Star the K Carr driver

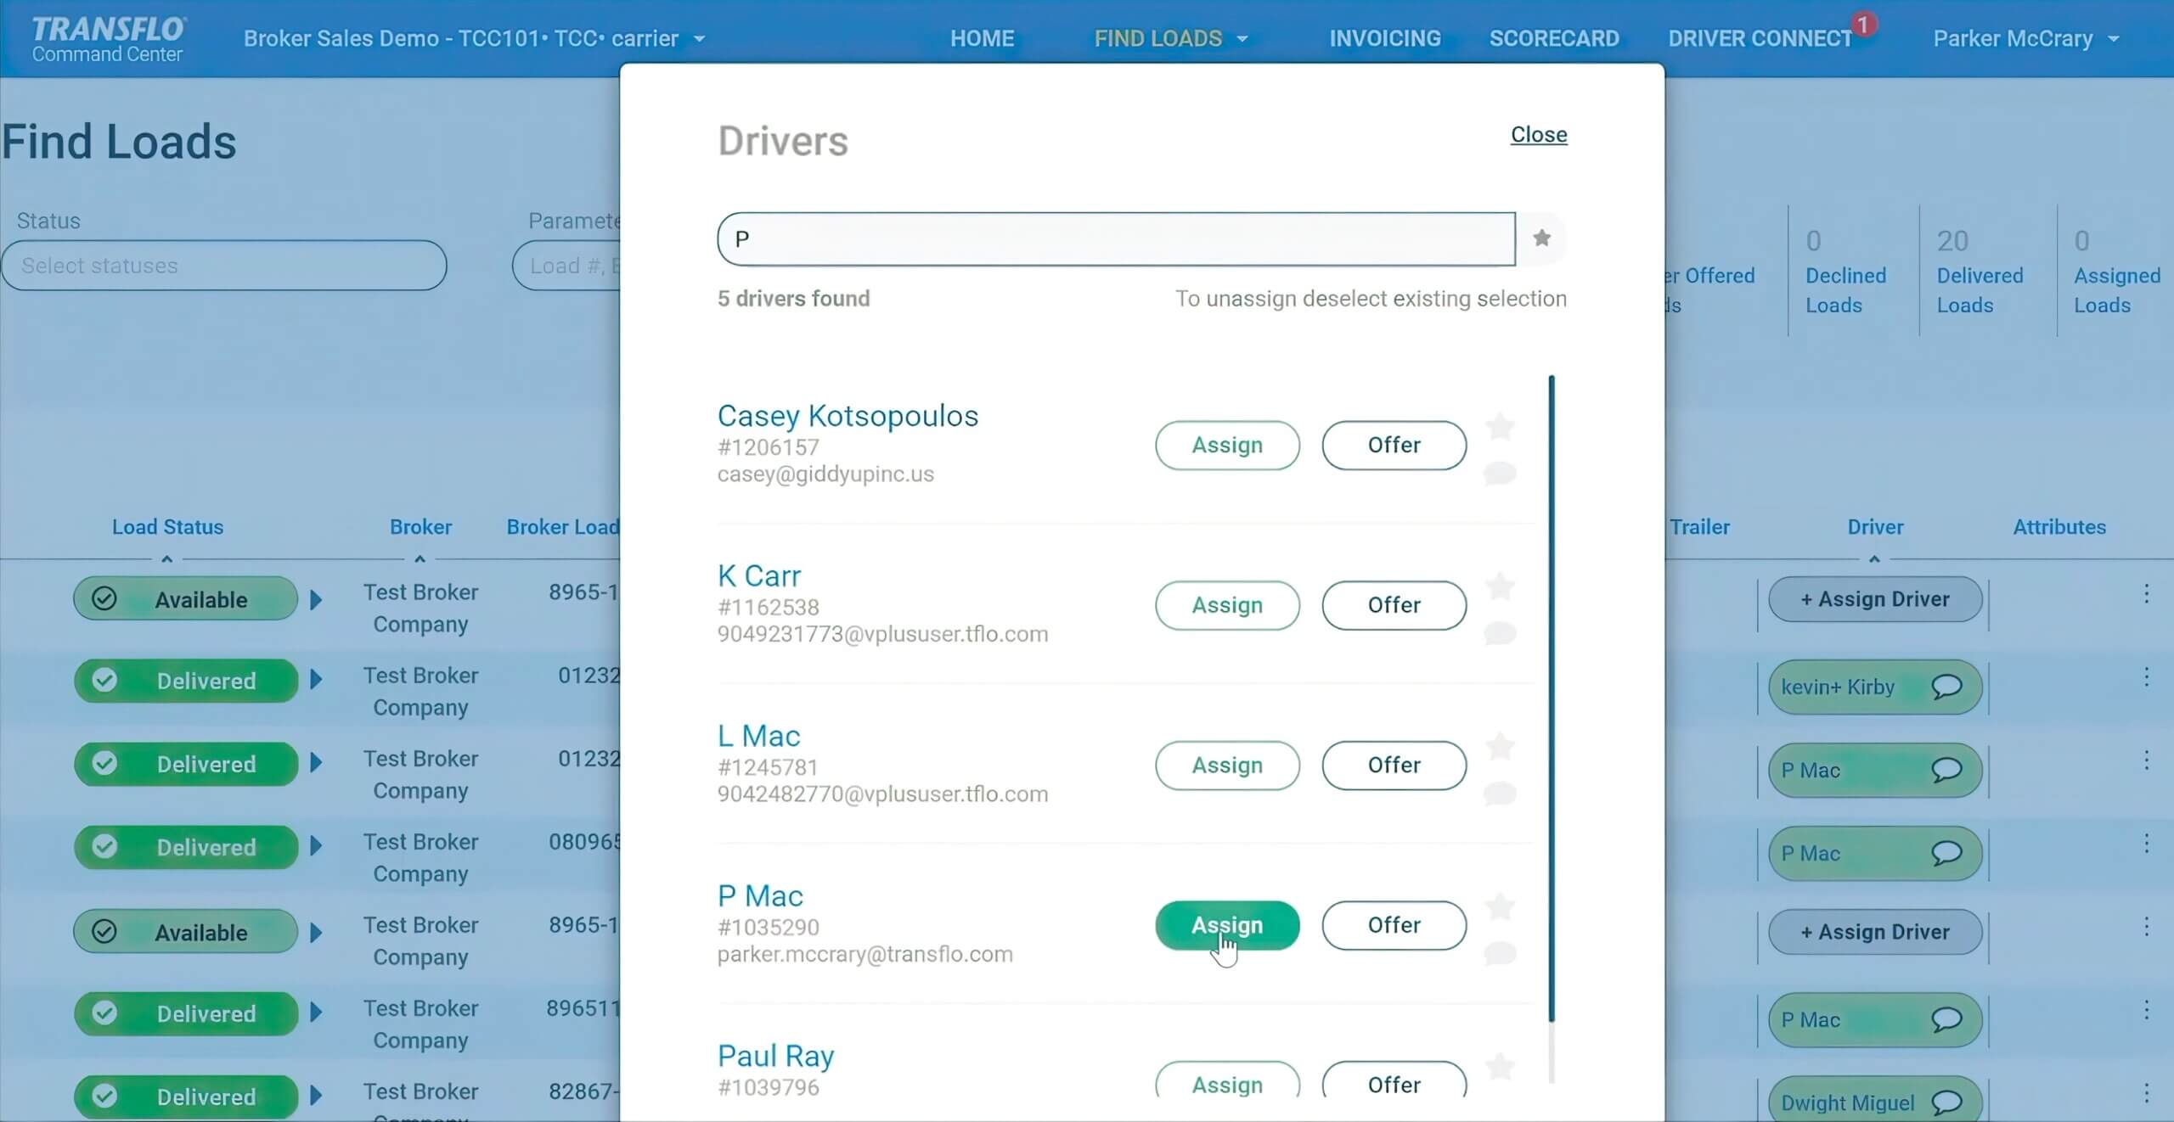(1501, 586)
